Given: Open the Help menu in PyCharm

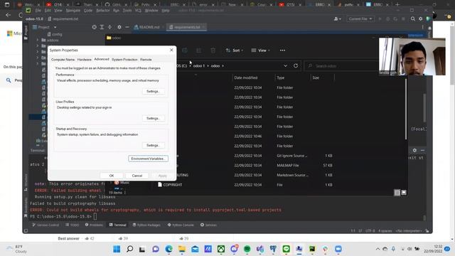Looking at the screenshot, I should coord(166,11).
